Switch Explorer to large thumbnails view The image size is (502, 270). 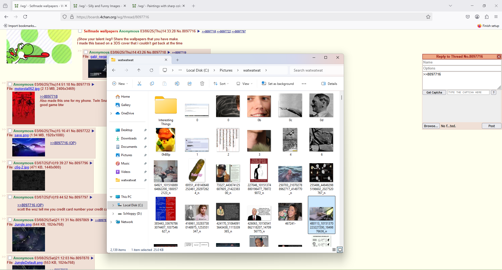340,250
